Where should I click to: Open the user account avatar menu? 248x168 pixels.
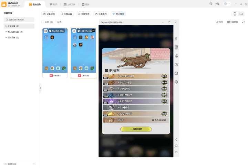pos(227,4)
